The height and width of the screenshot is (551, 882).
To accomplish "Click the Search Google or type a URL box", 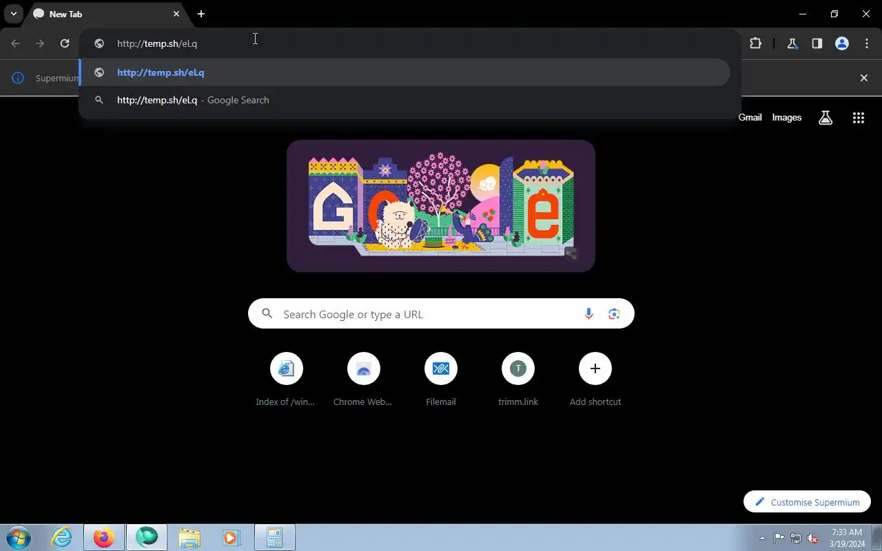I will point(441,314).
